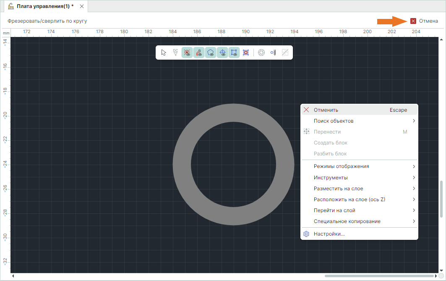The image size is (446, 281).
Task: Close the Плата управления(1) tab
Action: click(82, 6)
